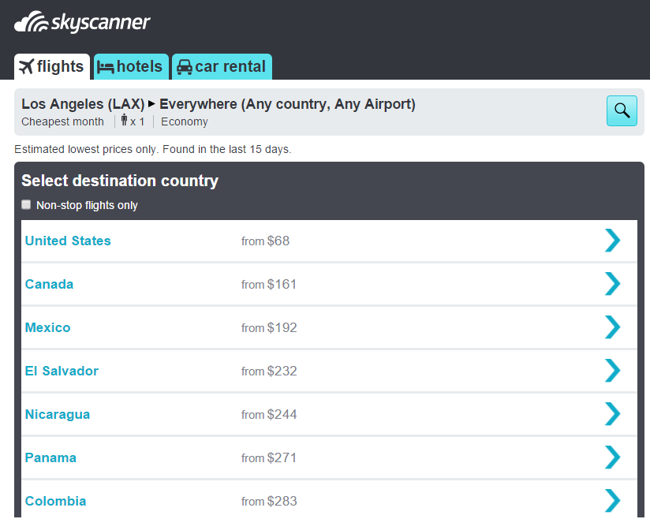Screen dimensions: 650x519
Task: Select Colombia destination link
Action: tap(55, 501)
